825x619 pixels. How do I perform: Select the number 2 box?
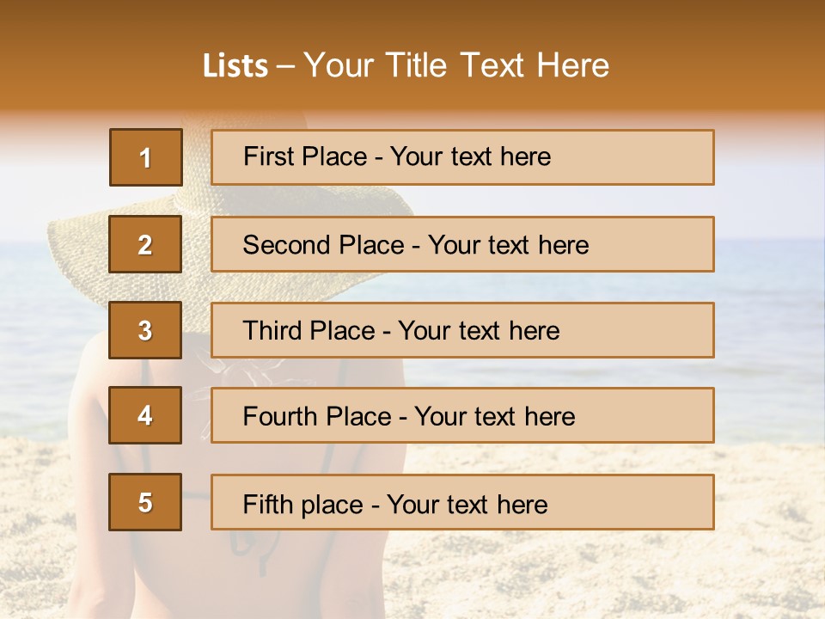point(145,244)
